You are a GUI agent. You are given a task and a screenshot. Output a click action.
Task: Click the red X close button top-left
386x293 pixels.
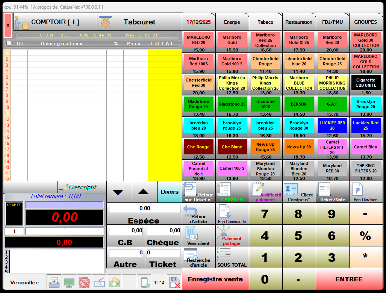click(8, 25)
